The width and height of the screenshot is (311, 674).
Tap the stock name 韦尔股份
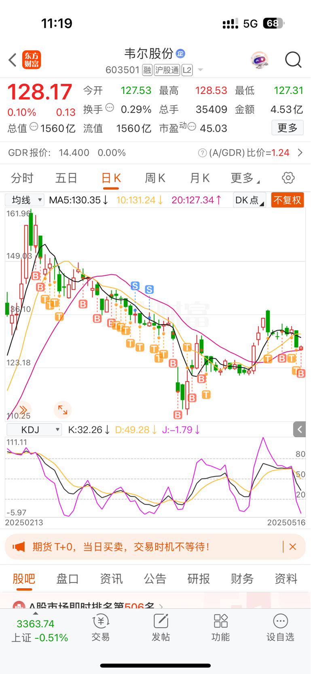coord(148,53)
